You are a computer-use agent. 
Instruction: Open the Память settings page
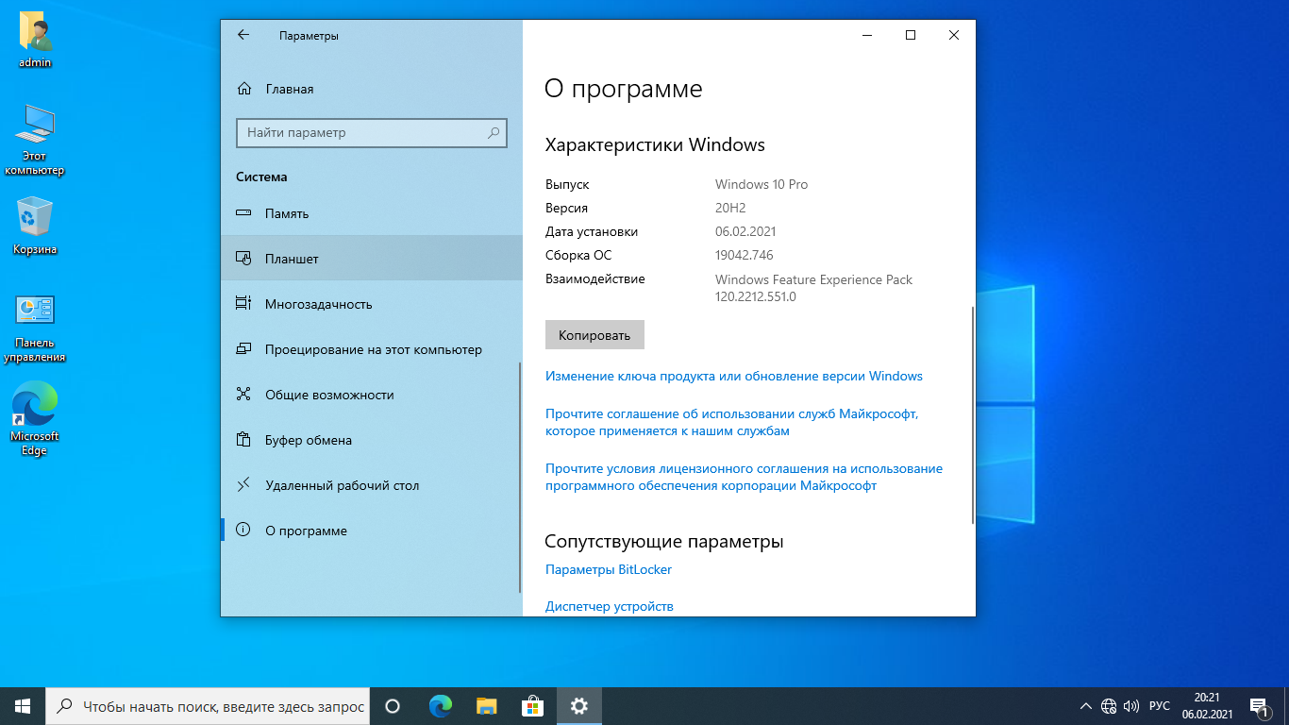tap(371, 213)
